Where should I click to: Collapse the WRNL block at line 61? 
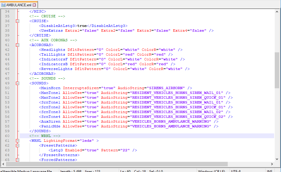point(17,141)
